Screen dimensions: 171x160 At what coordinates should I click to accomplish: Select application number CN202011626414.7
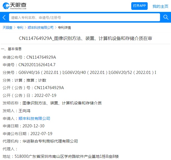[37, 65]
